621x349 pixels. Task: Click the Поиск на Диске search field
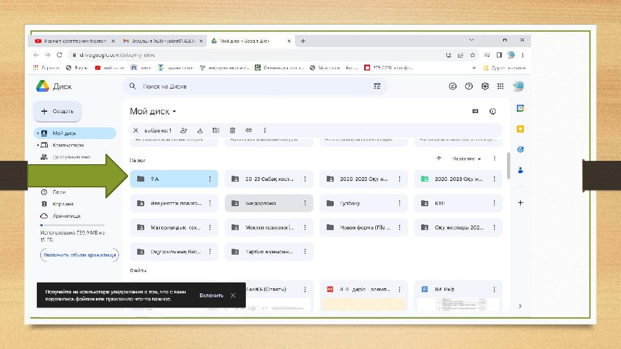(x=255, y=86)
